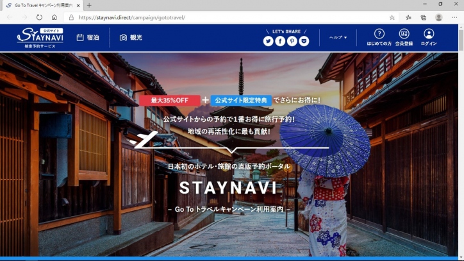The image size is (464, 261).
Task: Go to browser home page icon
Action: pyautogui.click(x=54, y=17)
